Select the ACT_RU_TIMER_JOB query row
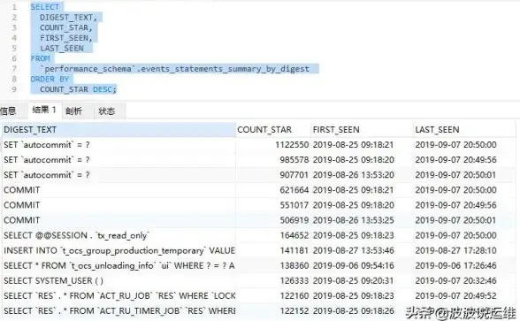Screen dimensions: 520x321 (x=258, y=311)
